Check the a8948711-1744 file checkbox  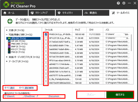click(46, 64)
